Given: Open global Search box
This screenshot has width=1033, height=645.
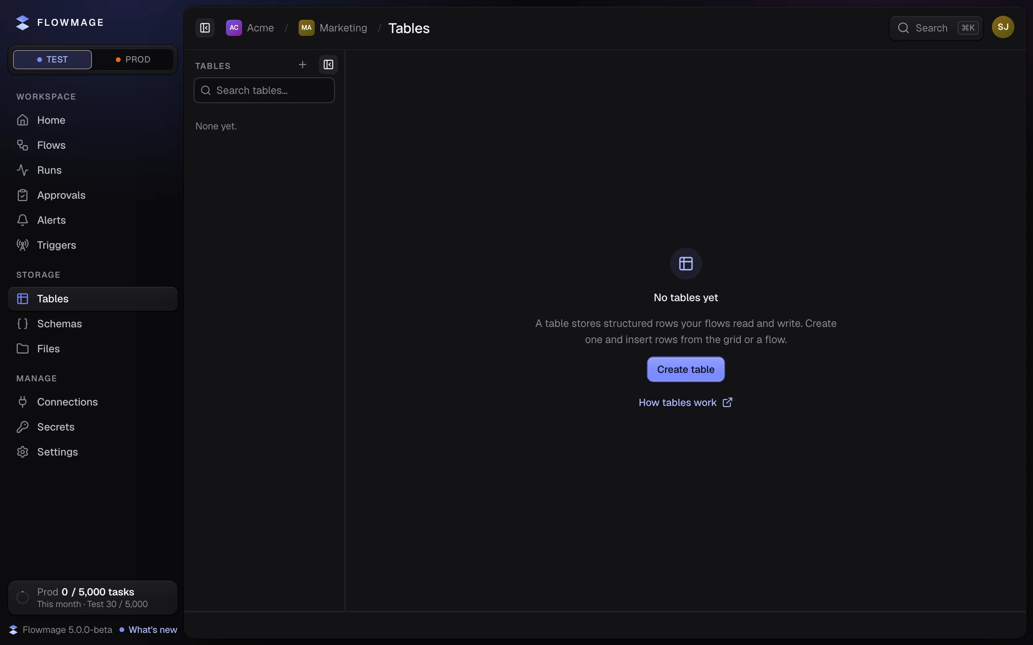Looking at the screenshot, I should [937, 28].
